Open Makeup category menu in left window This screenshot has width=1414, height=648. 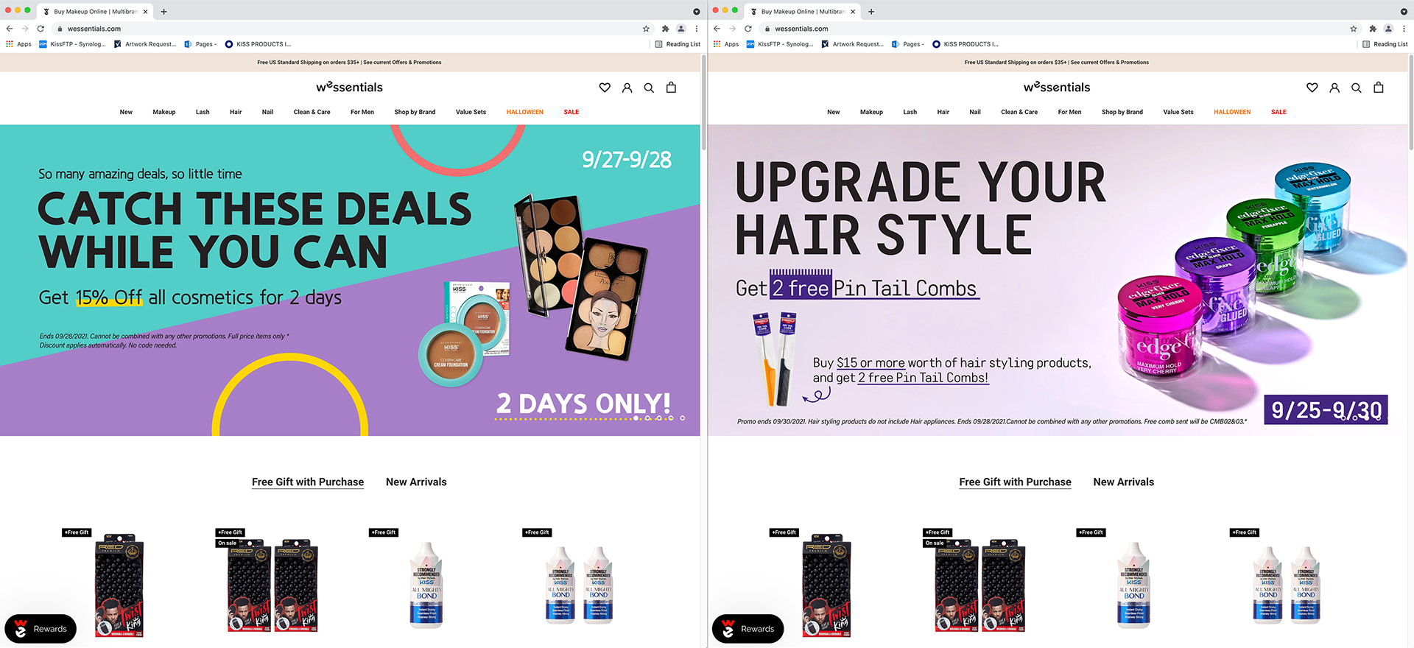click(163, 112)
